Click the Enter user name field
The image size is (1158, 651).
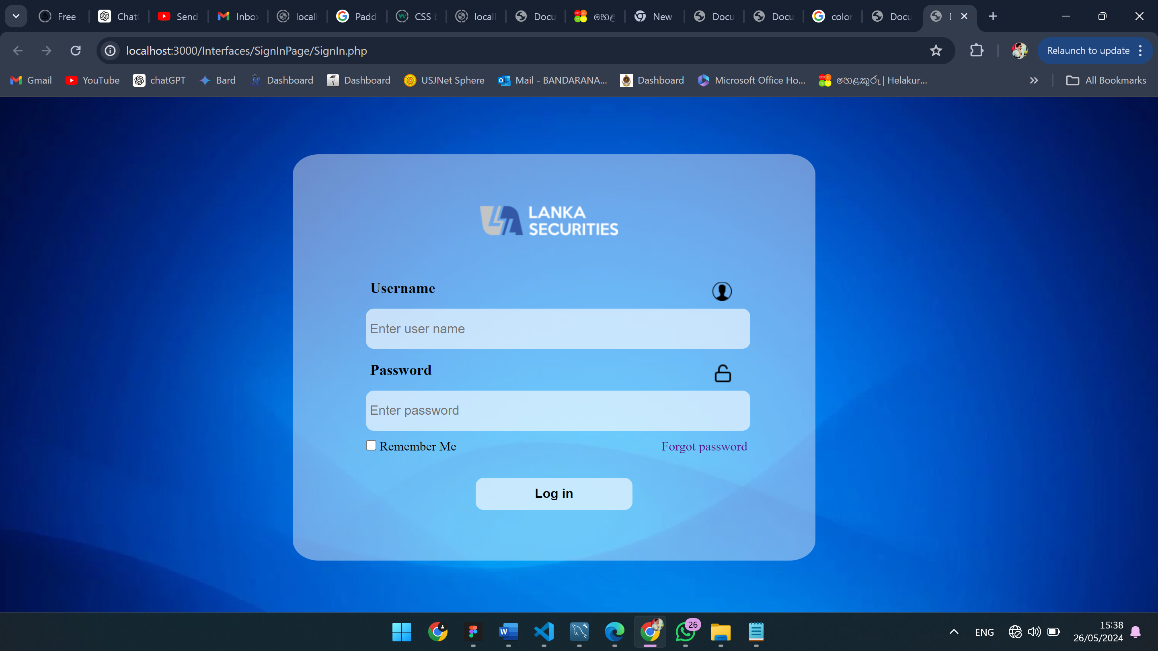pyautogui.click(x=557, y=328)
